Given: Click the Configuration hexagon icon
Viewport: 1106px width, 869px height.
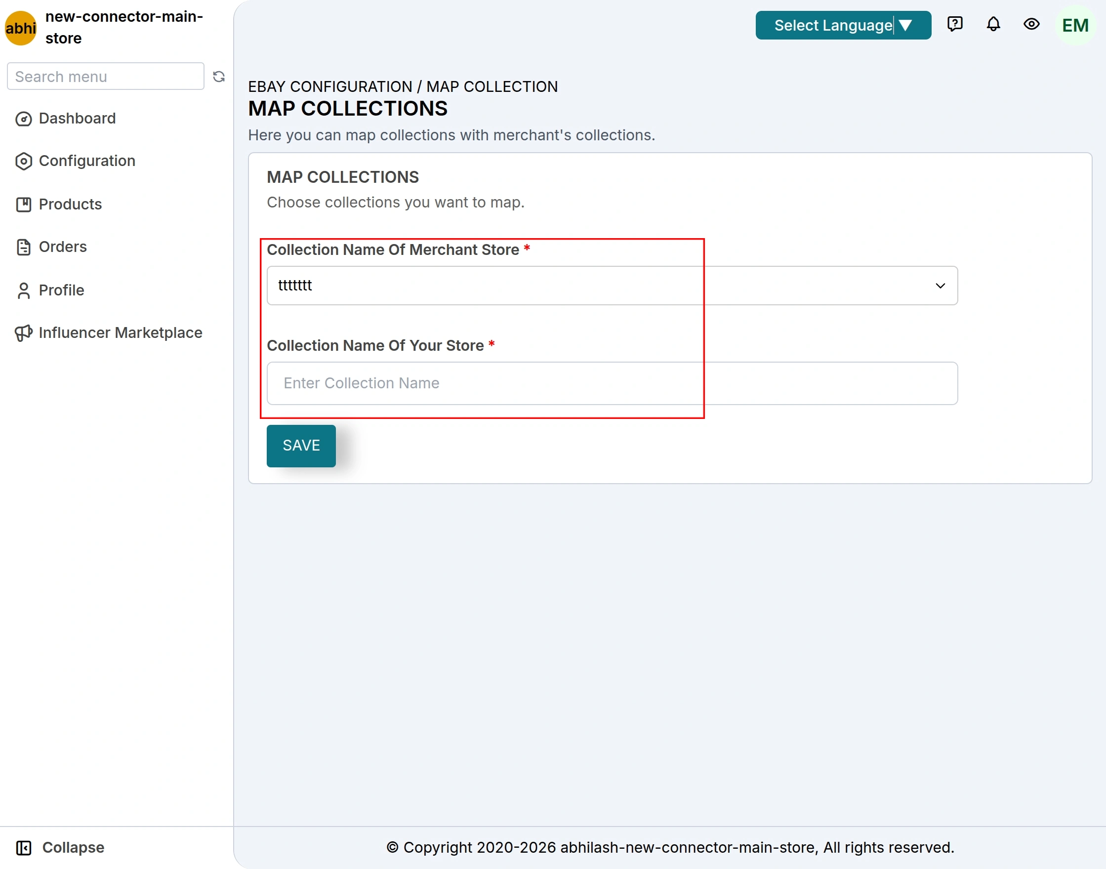Looking at the screenshot, I should [23, 161].
